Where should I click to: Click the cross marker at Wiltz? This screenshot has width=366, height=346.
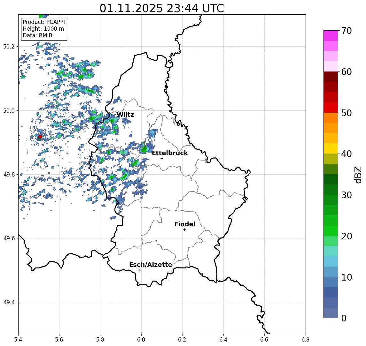127,120
